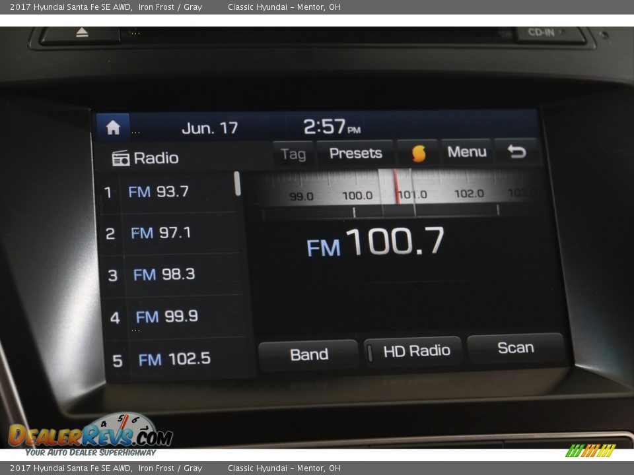Tap the Radio icon beside the title
634x475 pixels.
pyautogui.click(x=121, y=158)
